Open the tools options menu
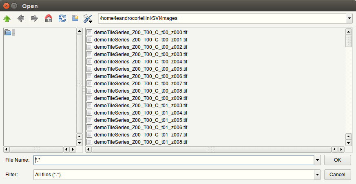The height and width of the screenshot is (184, 356). [88, 18]
